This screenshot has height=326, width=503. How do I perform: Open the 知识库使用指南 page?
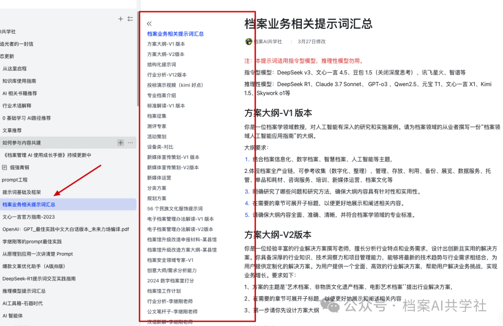pyautogui.click(x=19, y=81)
